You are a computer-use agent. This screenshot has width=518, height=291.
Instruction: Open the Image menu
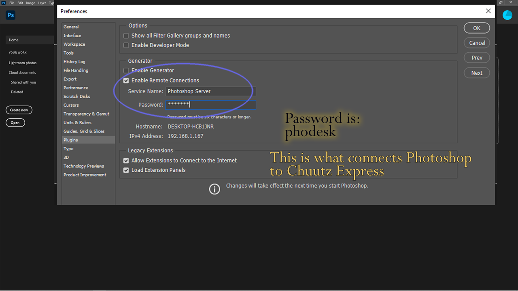click(31, 3)
